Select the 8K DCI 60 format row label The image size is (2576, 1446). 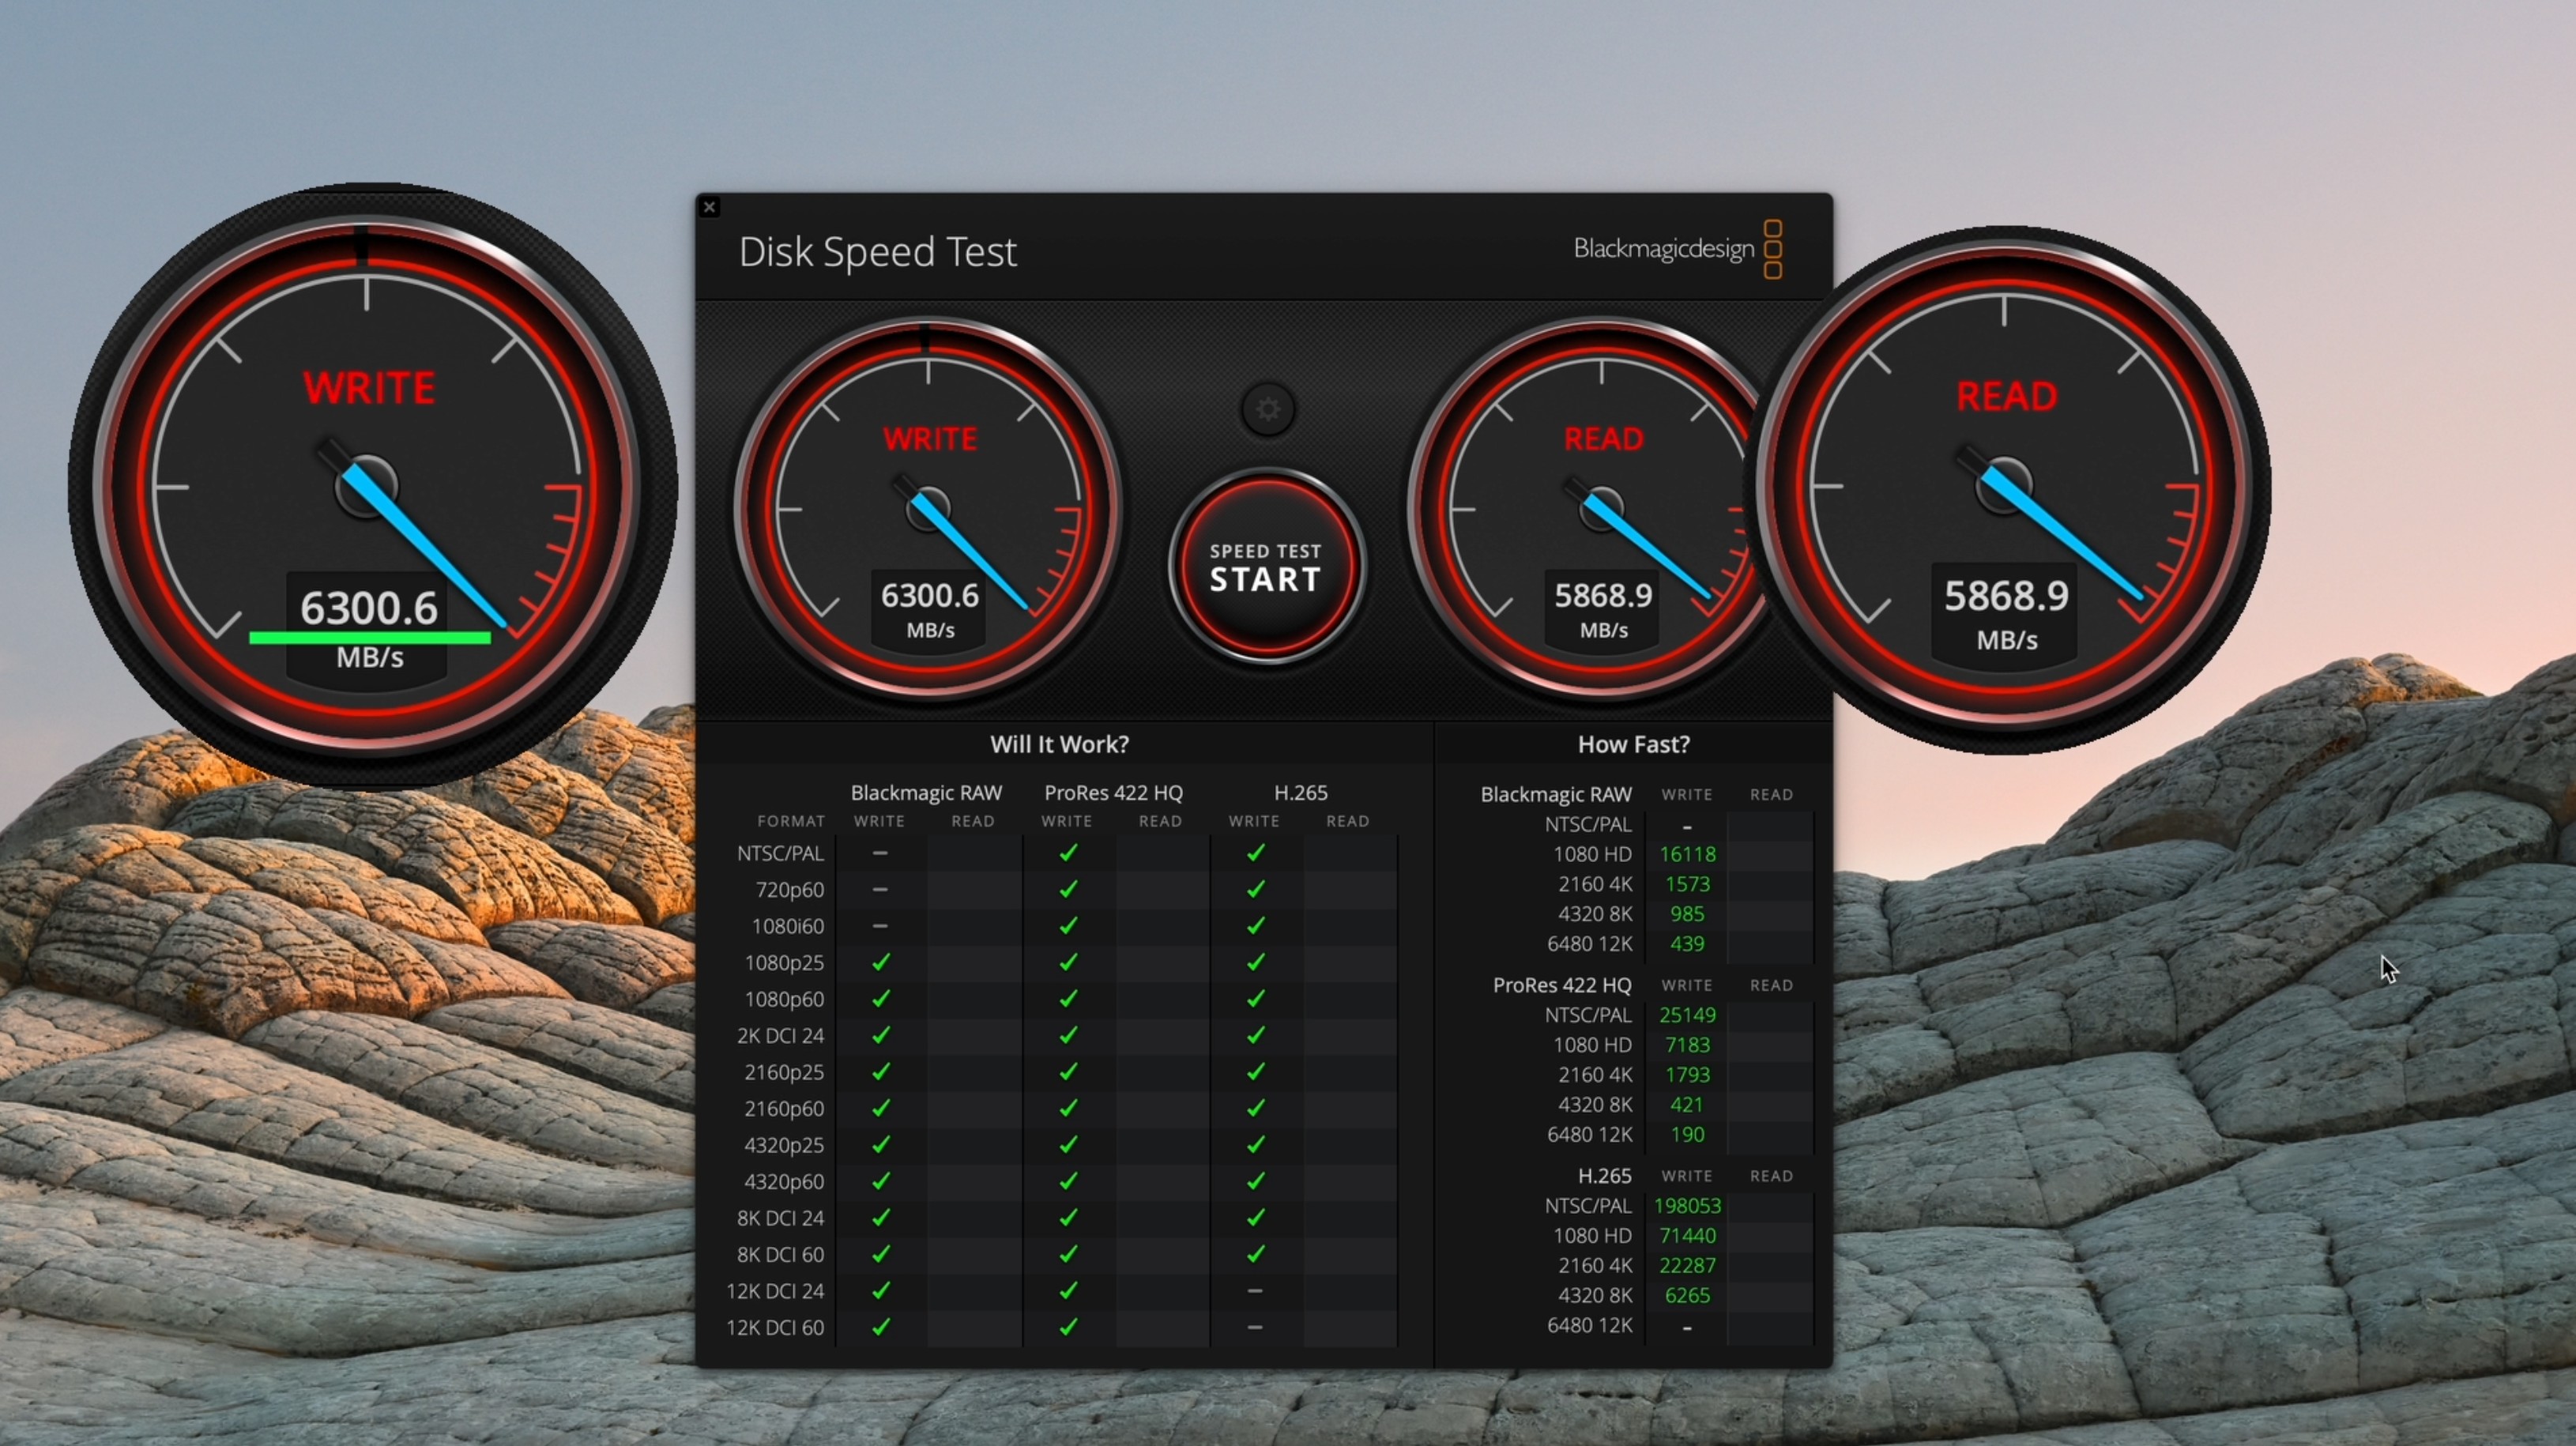780,1254
